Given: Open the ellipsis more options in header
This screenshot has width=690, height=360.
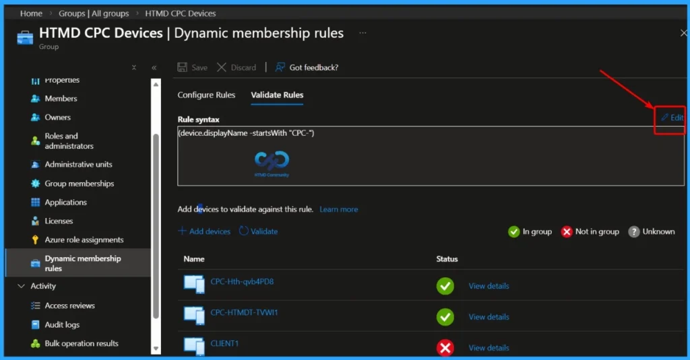Looking at the screenshot, I should click(362, 32).
